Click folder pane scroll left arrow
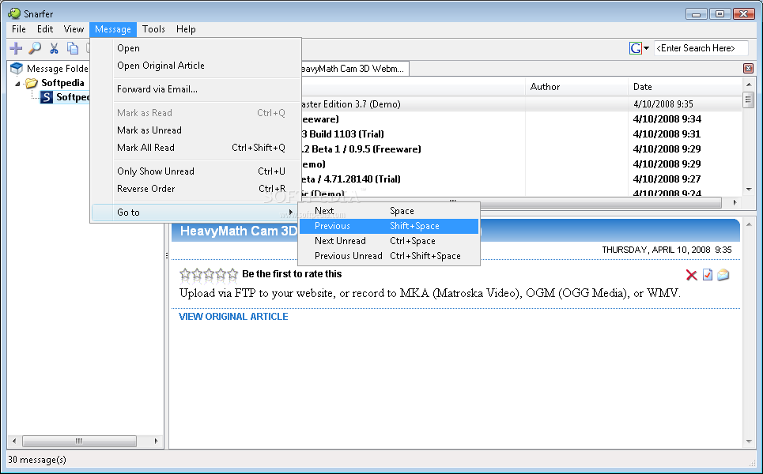 coord(14,441)
